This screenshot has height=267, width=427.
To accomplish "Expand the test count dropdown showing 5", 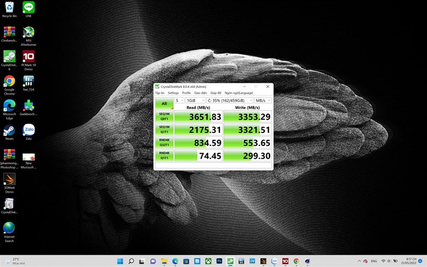I will pos(179,100).
